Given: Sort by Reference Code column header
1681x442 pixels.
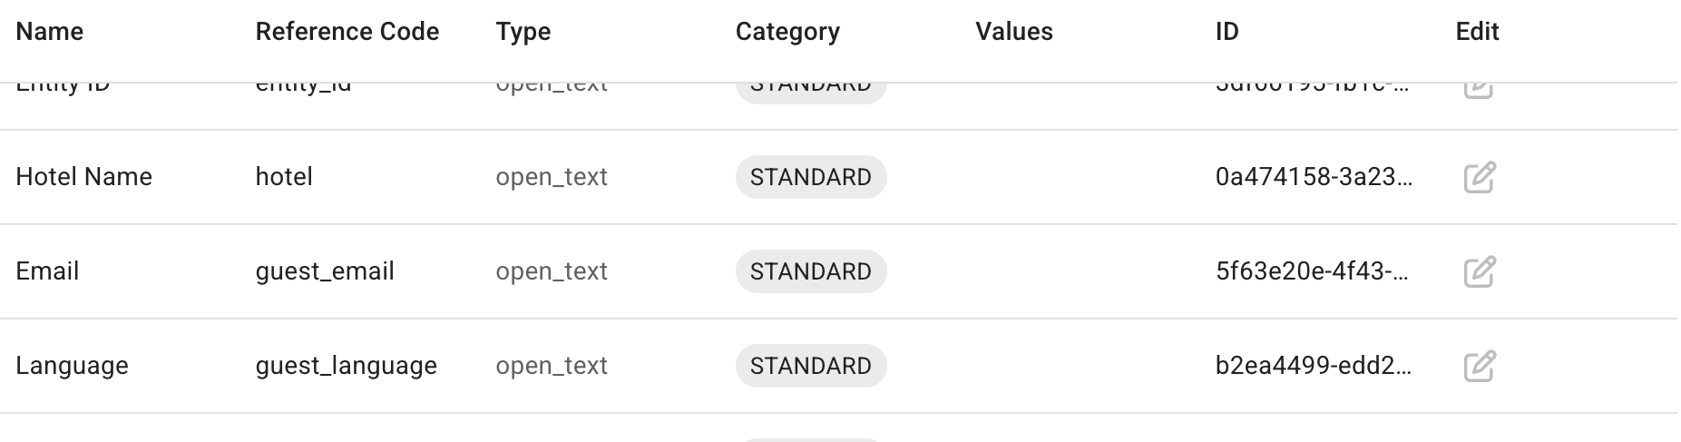Looking at the screenshot, I should coord(347,32).
